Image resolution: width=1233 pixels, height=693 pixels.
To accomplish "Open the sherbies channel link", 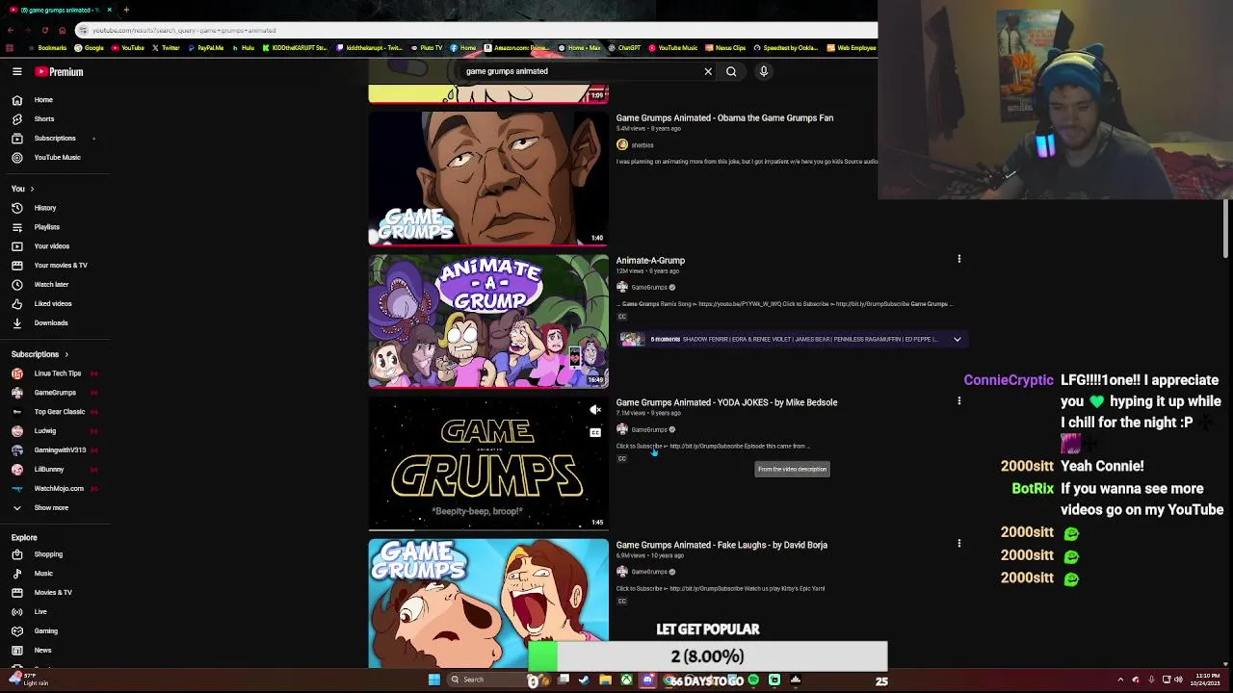I will 643,145.
